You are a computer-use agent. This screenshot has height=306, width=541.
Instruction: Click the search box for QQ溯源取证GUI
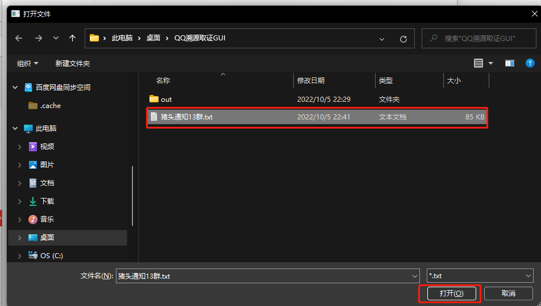[x=479, y=38]
